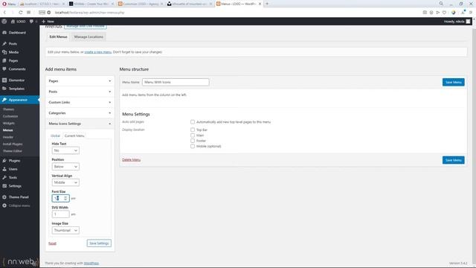
Task: Click the browser search magnifier icon
Action: point(441,4)
